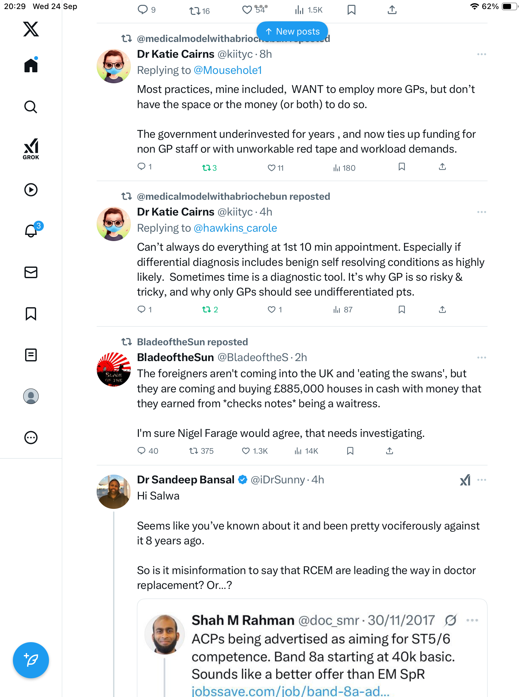
Task: Open Grok from the sidebar
Action: pos(31,149)
